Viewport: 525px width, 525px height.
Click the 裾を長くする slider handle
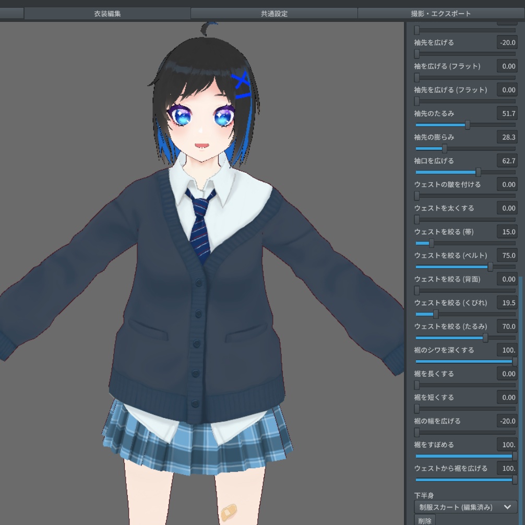tap(416, 385)
